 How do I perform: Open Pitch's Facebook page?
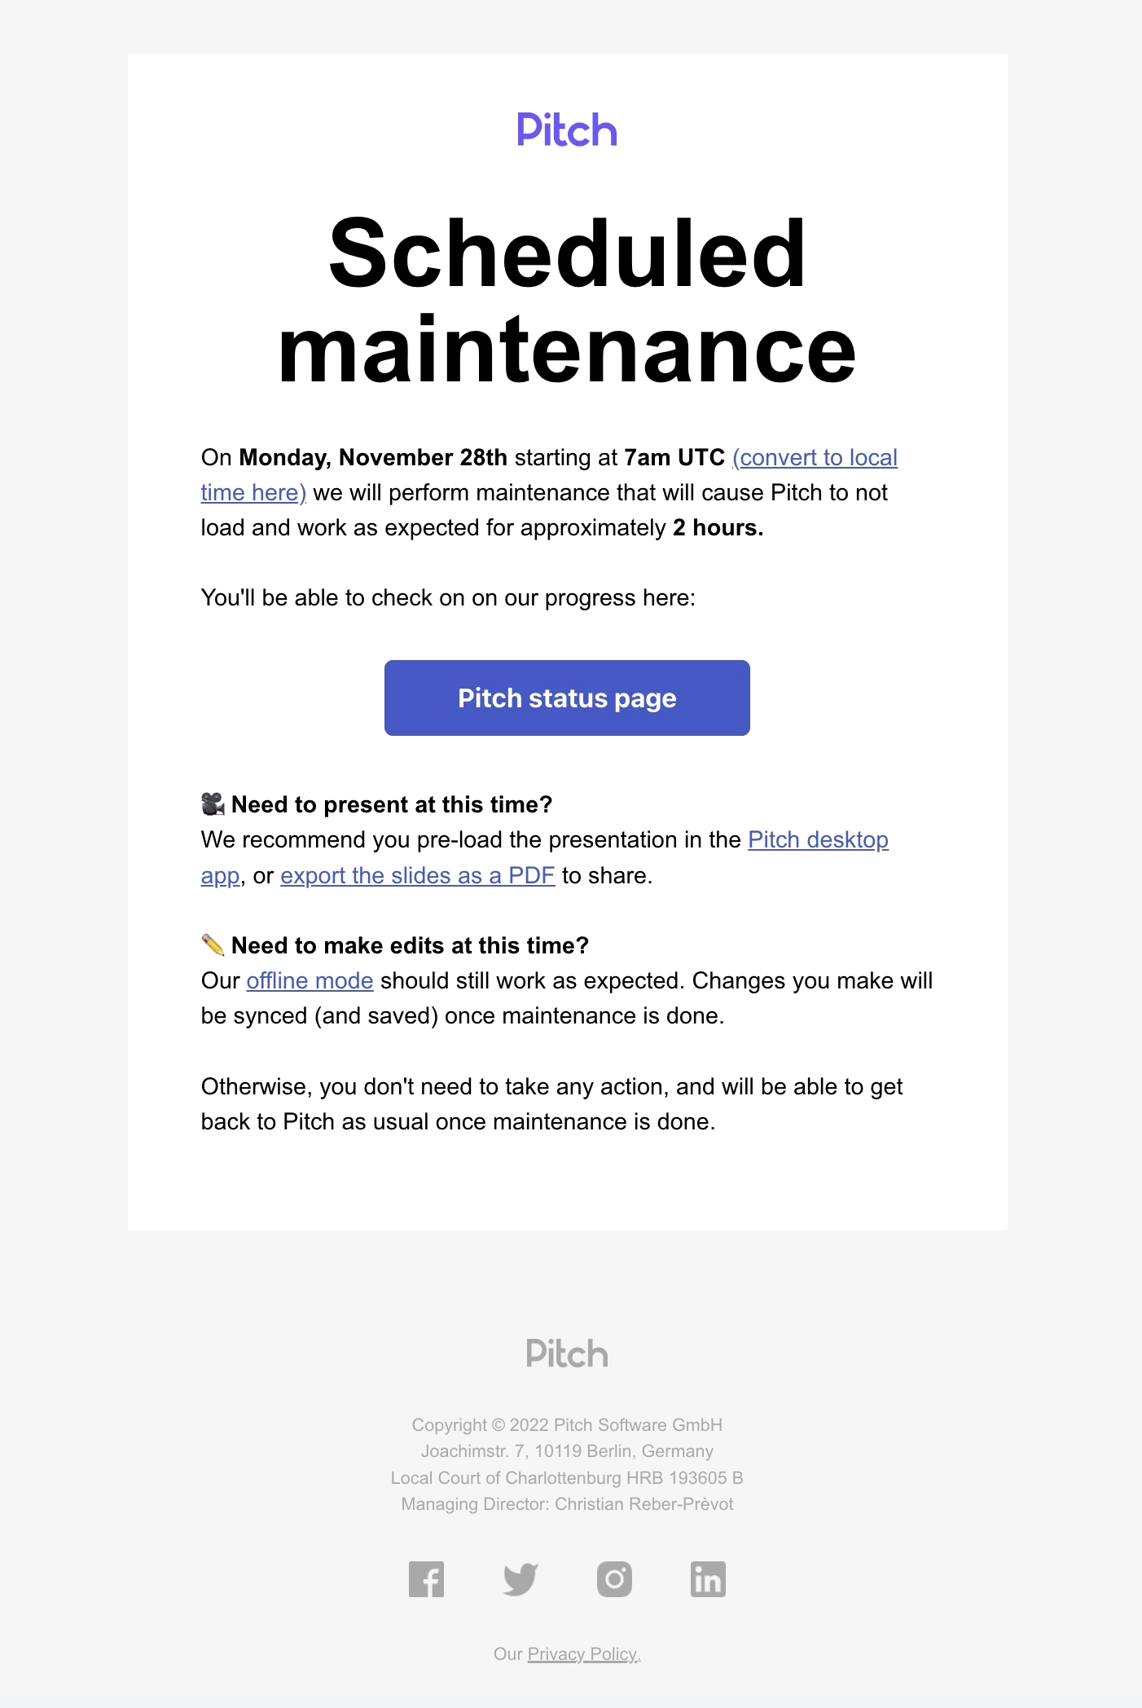[427, 1580]
